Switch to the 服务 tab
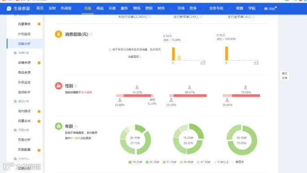307x173 pixels. point(124,8)
